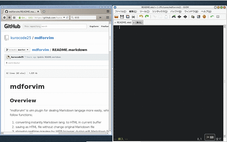
Task: Click the Copy icon in GVIM's toolbar
Action: coord(160,17)
